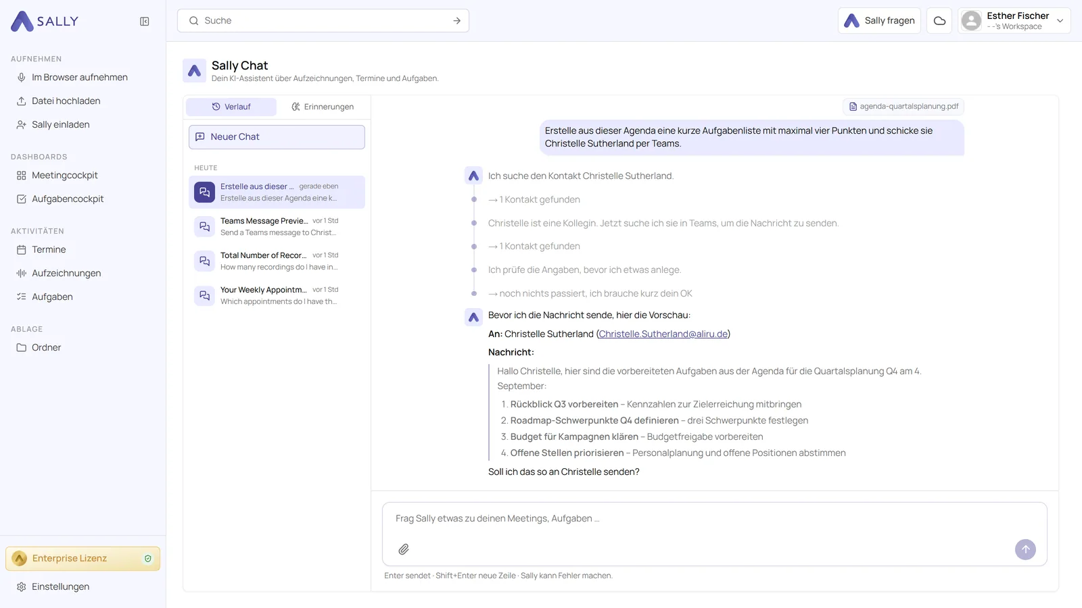
Task: Open the Total Number of Recordings chat
Action: pyautogui.click(x=277, y=261)
